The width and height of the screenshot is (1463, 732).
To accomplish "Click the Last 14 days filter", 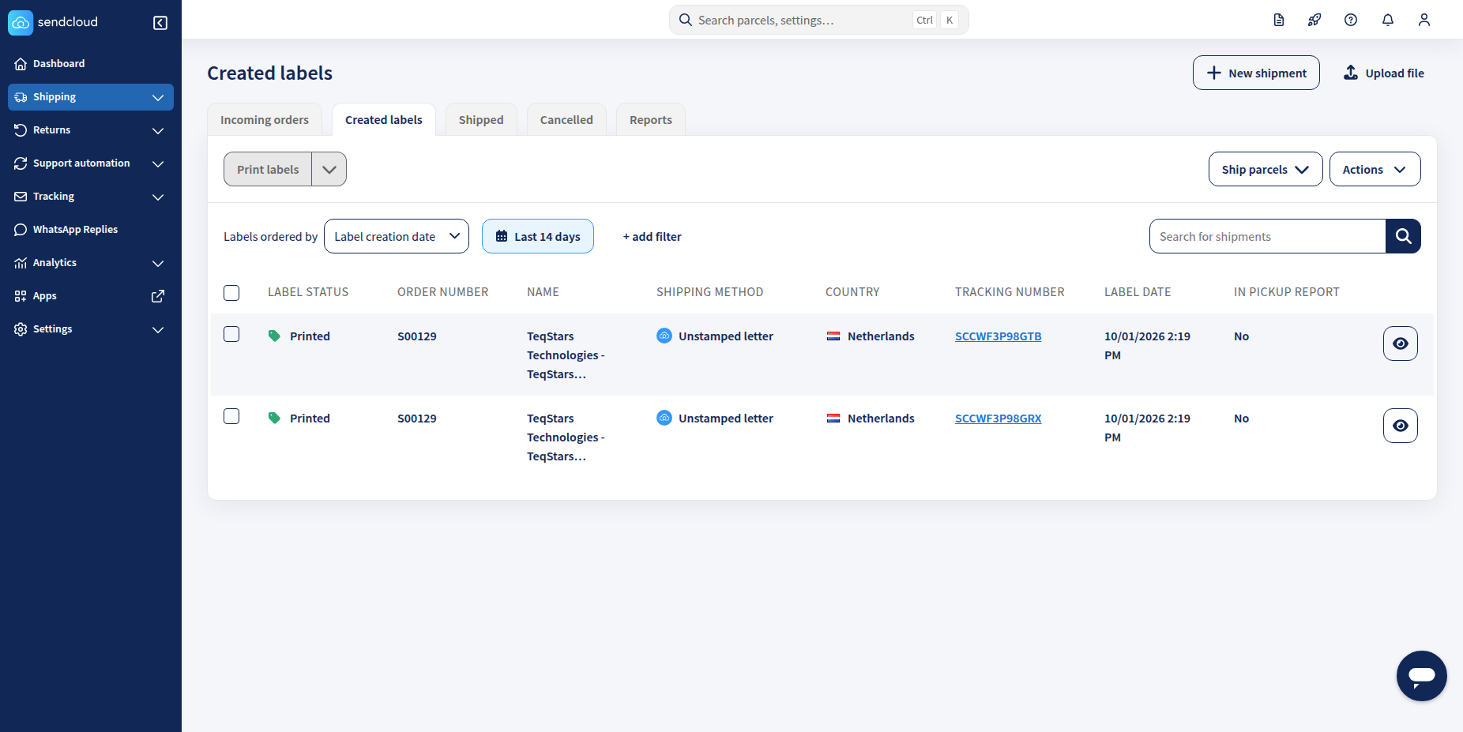I will click(538, 236).
